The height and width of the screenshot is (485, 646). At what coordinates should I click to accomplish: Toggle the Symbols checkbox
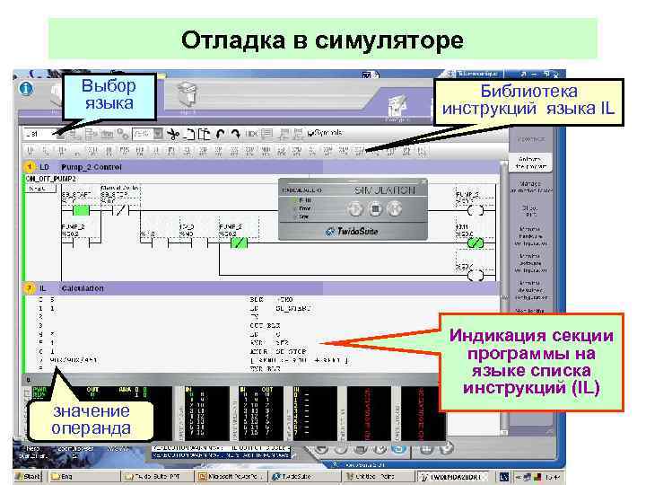tap(310, 134)
